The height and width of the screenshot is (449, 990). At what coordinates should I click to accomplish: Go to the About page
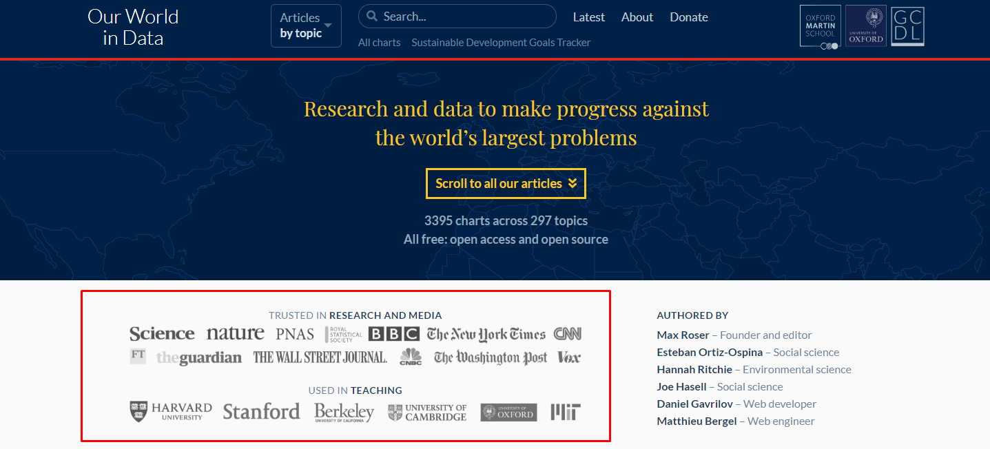(x=637, y=17)
